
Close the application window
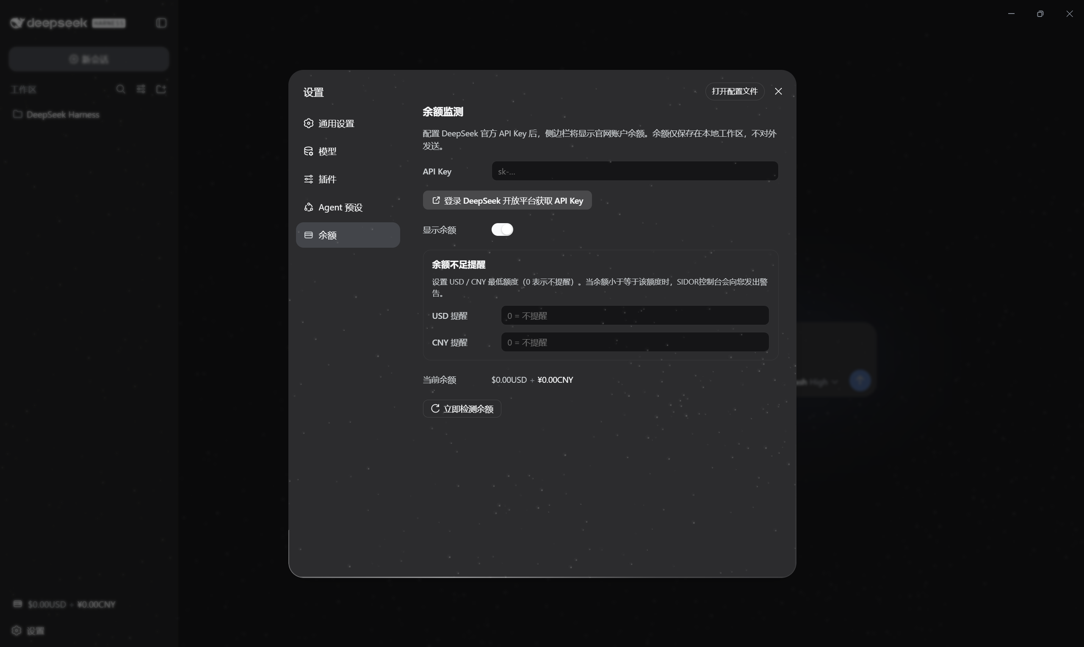(x=1069, y=14)
